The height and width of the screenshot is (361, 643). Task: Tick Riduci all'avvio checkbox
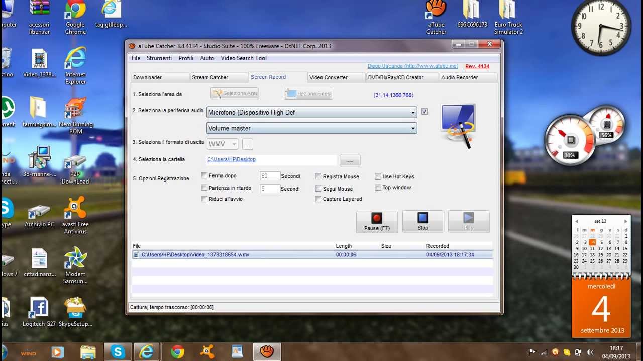pyautogui.click(x=204, y=199)
